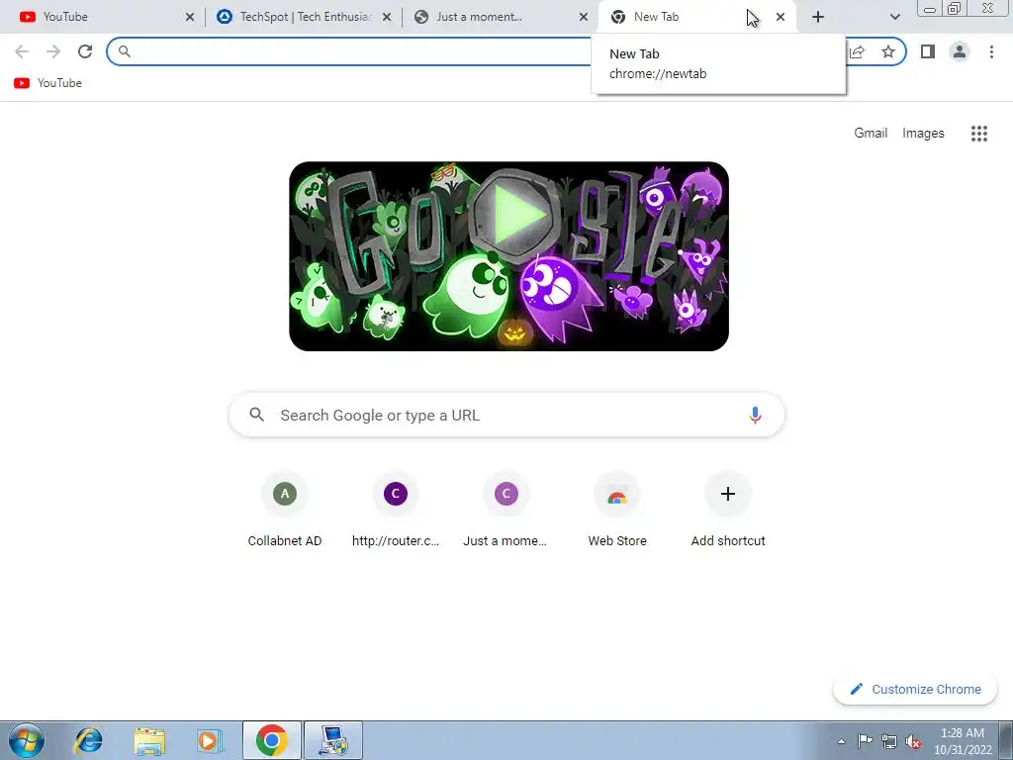Open Windows Explorer from taskbar
Screen dimensions: 1013x760
(149, 740)
